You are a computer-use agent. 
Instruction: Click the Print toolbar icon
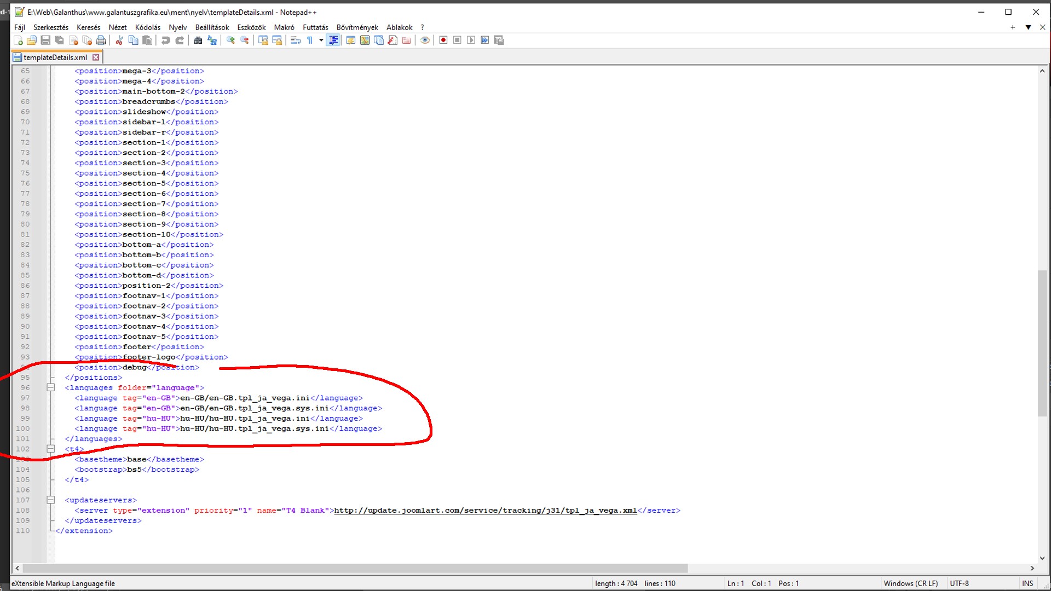click(101, 40)
